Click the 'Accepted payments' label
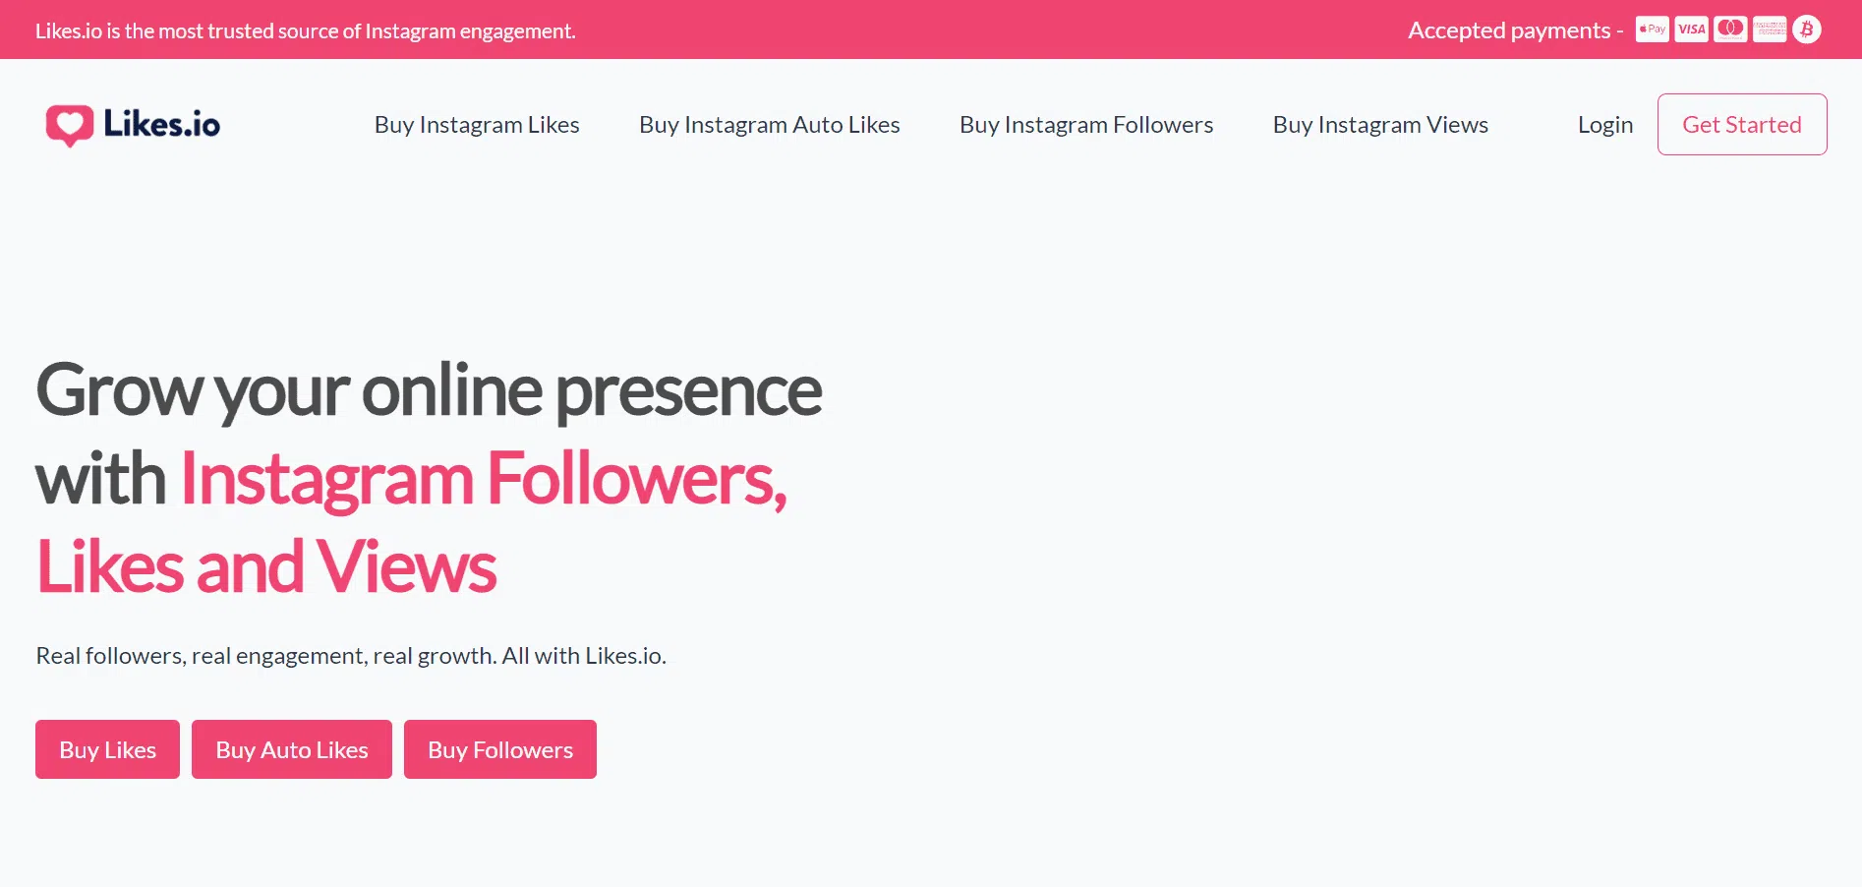Viewport: 1862px width, 887px height. point(1514,30)
